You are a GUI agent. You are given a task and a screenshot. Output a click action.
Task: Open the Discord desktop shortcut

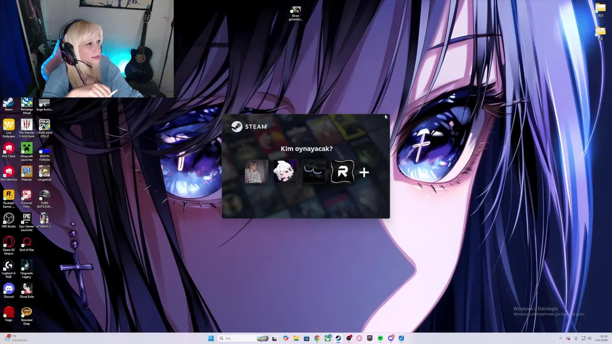[x=9, y=291]
